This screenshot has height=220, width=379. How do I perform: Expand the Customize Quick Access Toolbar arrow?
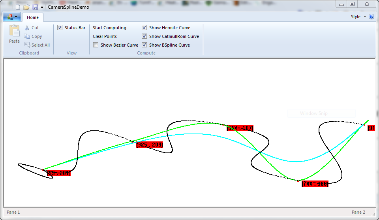click(42, 7)
